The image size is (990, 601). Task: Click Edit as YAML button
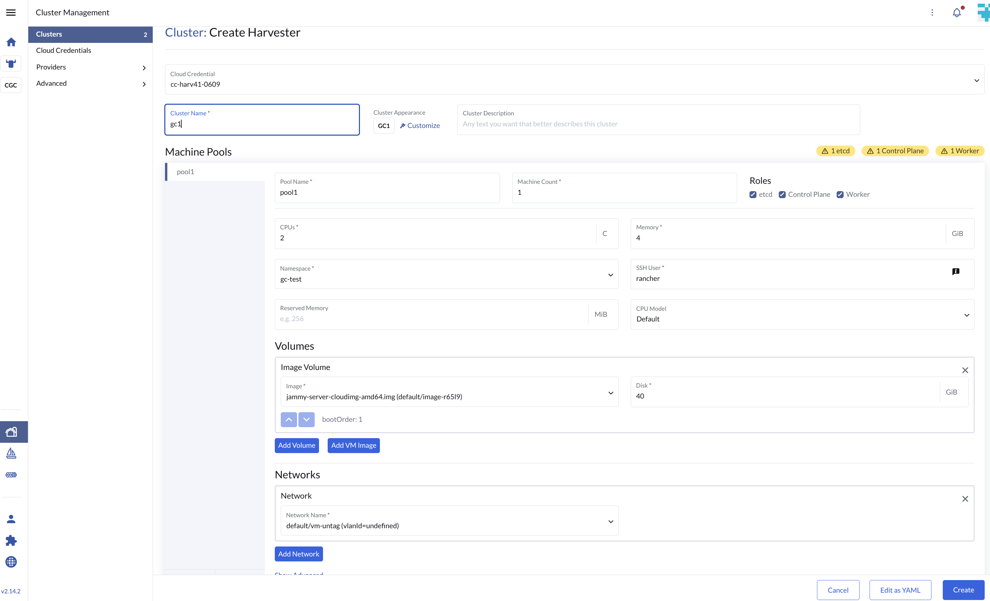tap(900, 590)
